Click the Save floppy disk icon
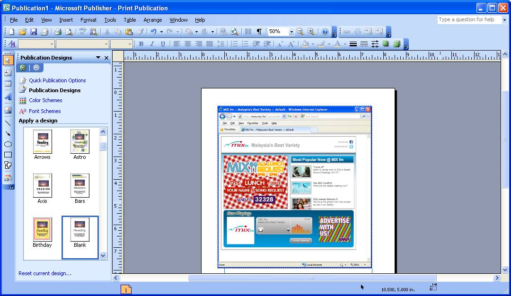Image resolution: width=511 pixels, height=296 pixels. coord(34,32)
